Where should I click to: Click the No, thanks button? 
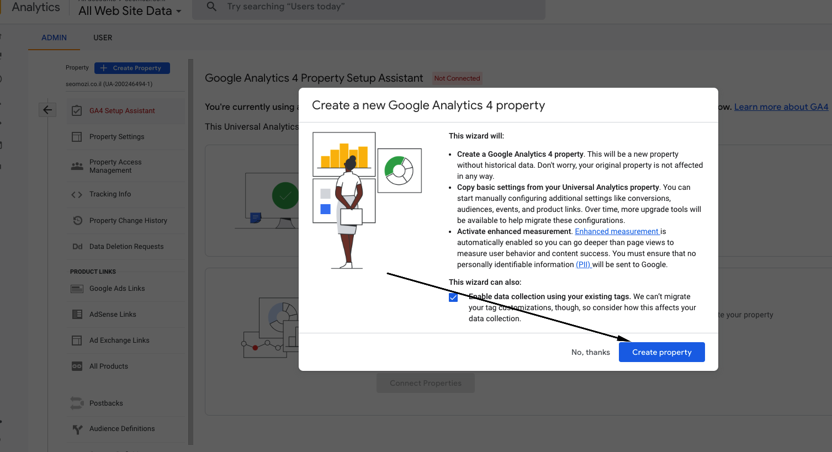(591, 352)
